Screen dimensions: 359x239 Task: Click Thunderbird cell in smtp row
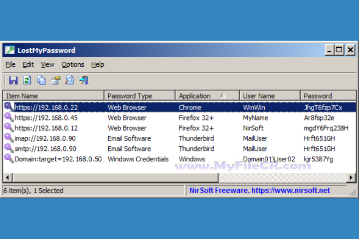tap(196, 148)
